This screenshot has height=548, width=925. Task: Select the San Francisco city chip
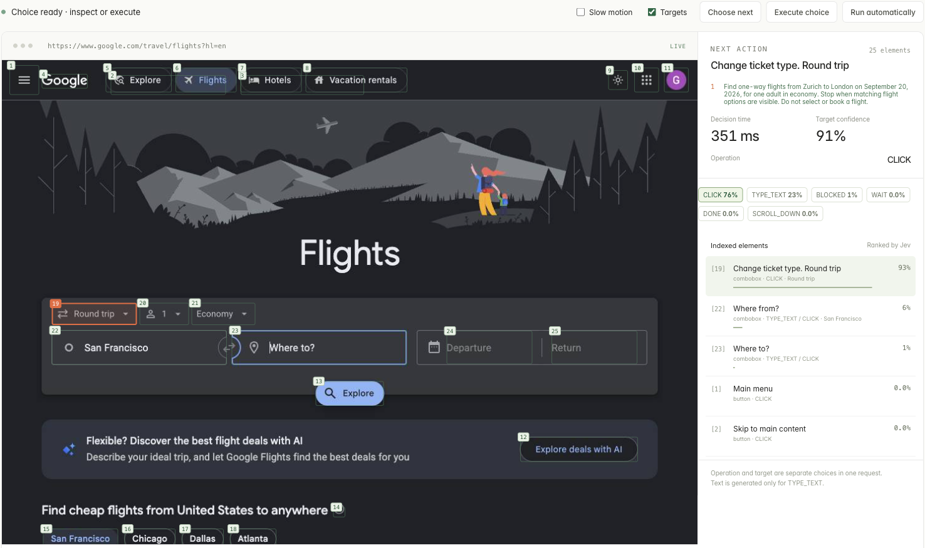(80, 538)
